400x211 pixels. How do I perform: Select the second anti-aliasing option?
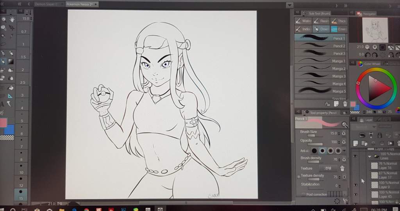coord(322,151)
